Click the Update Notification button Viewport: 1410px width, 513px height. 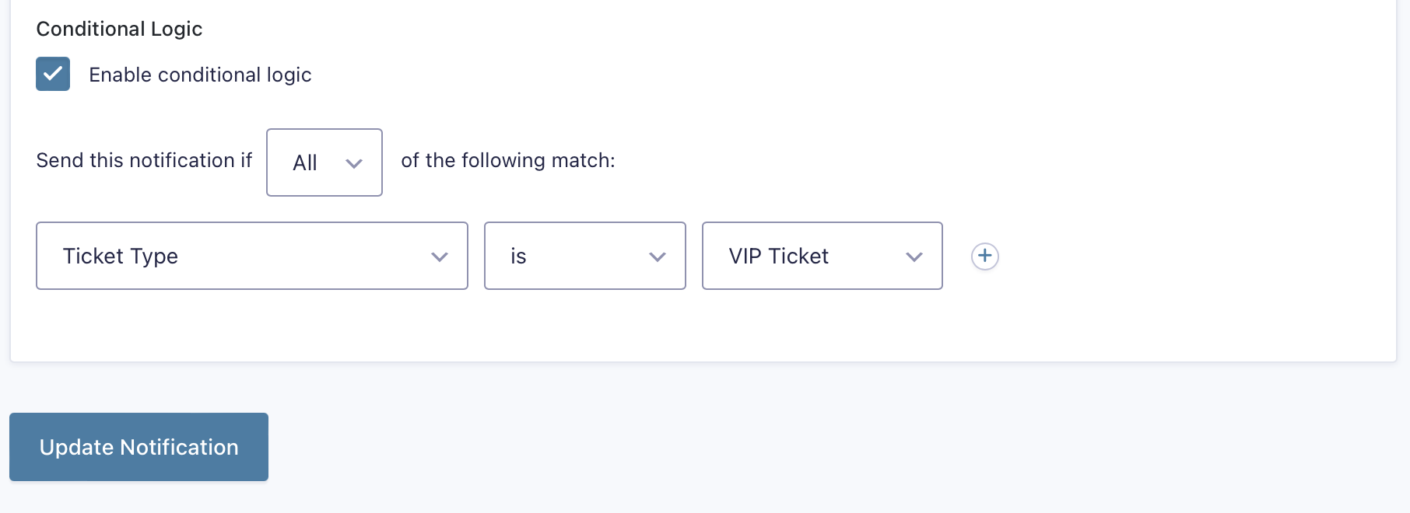139,447
